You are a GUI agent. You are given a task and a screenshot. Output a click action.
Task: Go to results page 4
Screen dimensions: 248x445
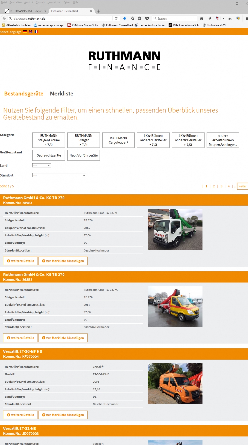coord(229,186)
